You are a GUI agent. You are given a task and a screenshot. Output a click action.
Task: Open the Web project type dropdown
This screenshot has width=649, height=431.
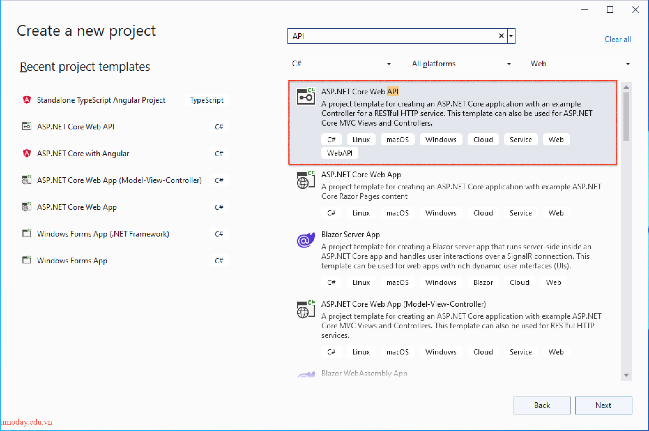[x=628, y=63]
